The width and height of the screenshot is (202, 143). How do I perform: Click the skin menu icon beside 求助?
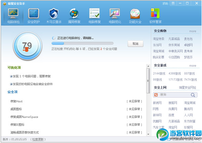tap(173, 3)
